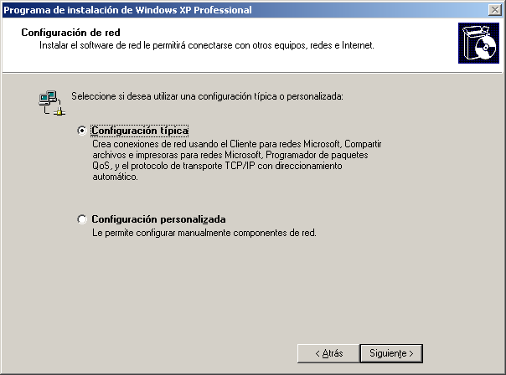Click the network computers icon

coord(49,101)
